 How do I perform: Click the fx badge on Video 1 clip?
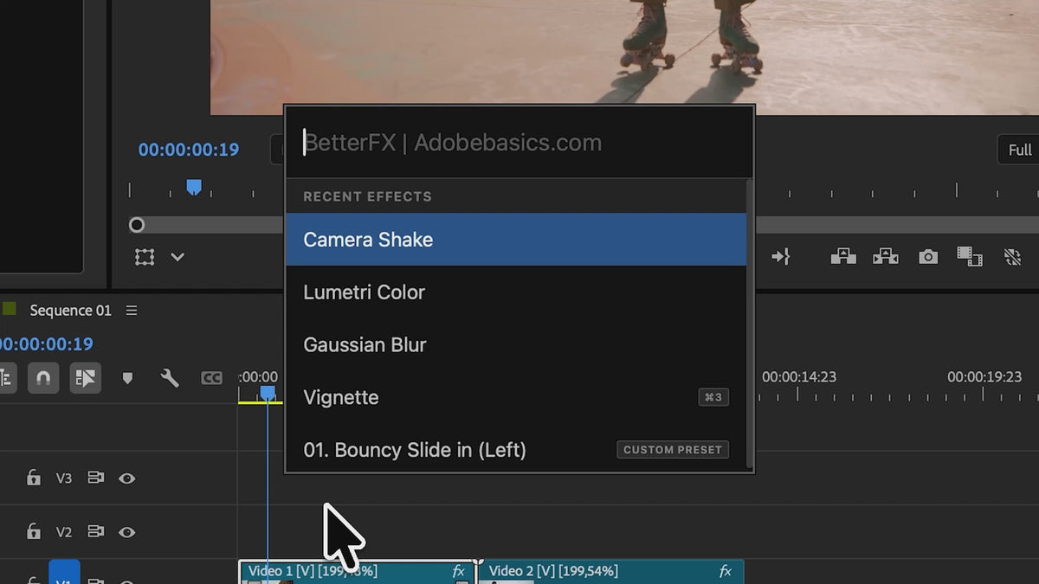coord(459,572)
